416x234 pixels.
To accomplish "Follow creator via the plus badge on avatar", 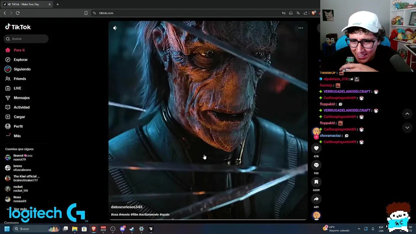I will 316,137.
